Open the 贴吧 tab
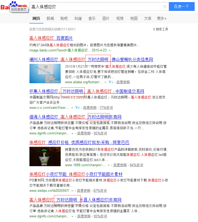Image resolution: width=198 pixels, height=222 pixels. 64,19
